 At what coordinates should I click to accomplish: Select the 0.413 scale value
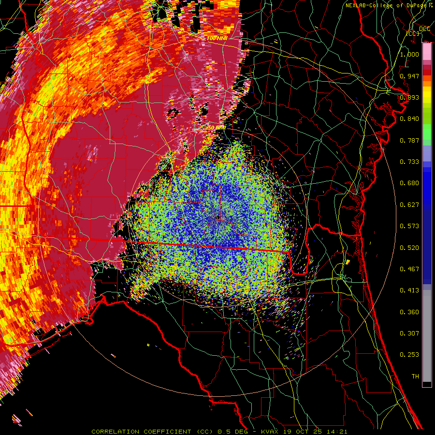[409, 290]
